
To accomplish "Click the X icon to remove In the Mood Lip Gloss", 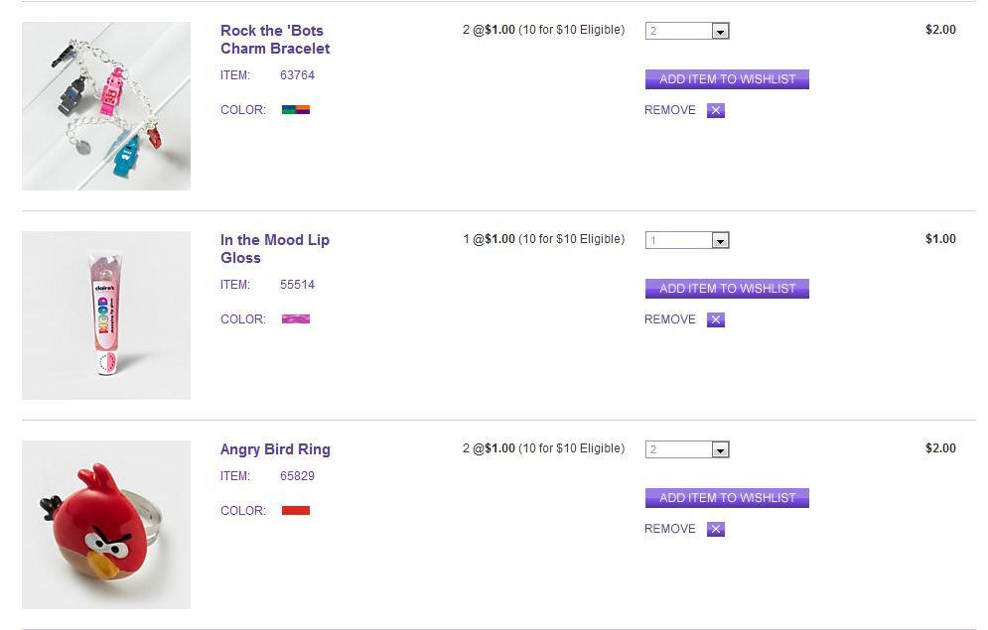I will tap(716, 319).
